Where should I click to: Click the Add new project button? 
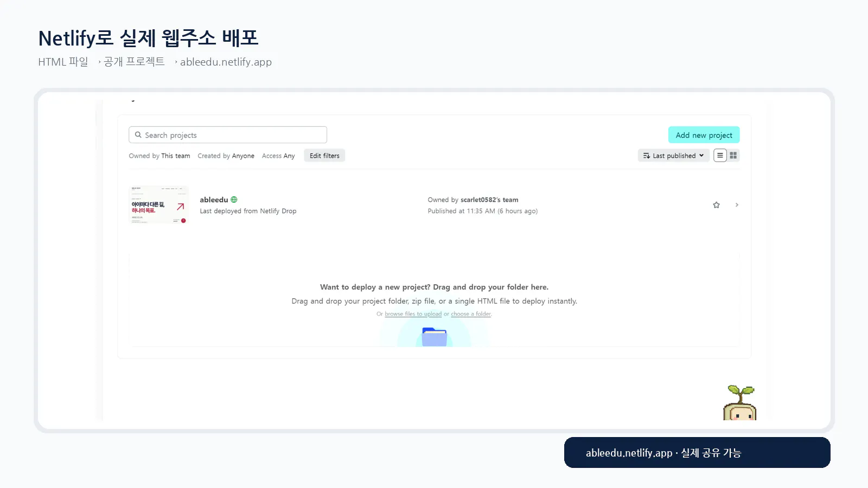click(704, 135)
